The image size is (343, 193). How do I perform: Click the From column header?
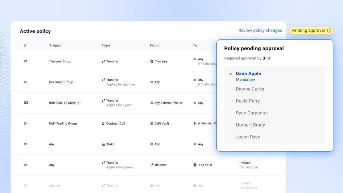(154, 45)
